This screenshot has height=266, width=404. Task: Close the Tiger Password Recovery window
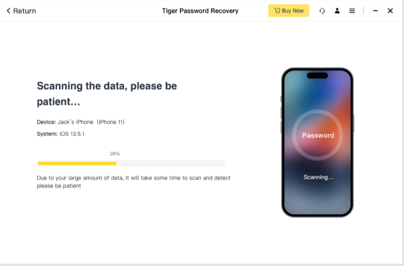(x=390, y=11)
